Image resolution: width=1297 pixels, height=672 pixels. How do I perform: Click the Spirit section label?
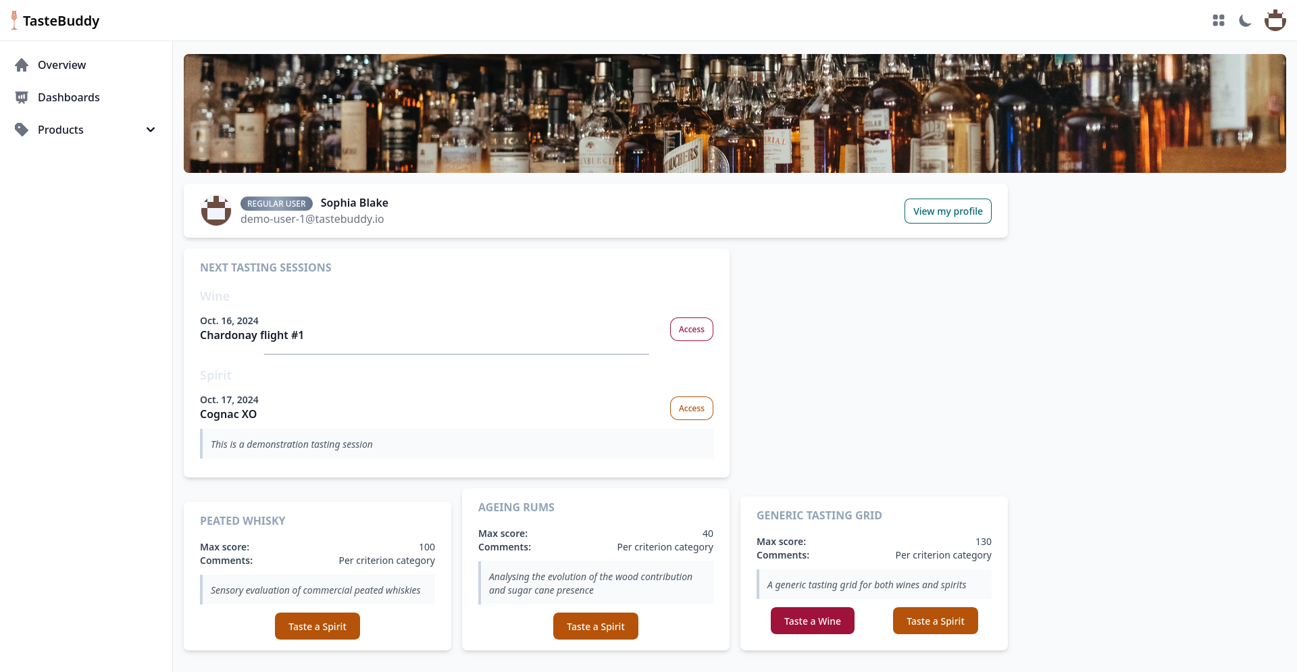coord(215,376)
